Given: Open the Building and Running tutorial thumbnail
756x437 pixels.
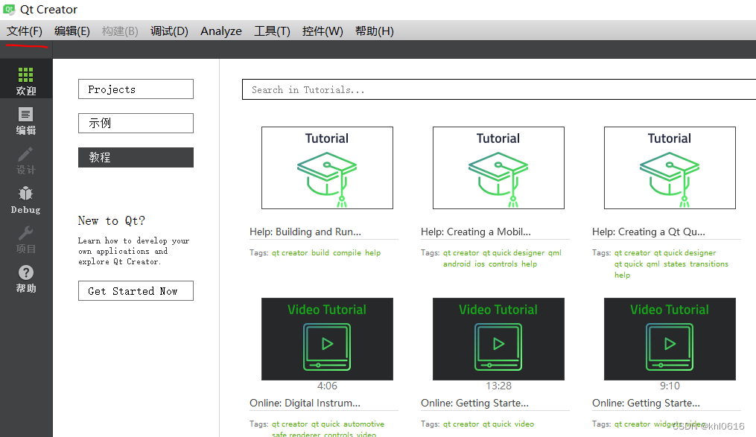Looking at the screenshot, I should pyautogui.click(x=328, y=168).
